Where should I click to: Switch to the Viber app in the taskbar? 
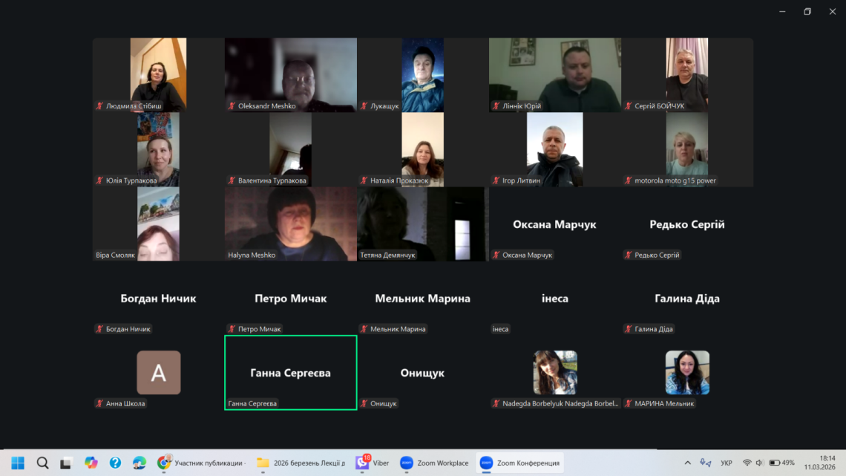point(372,463)
